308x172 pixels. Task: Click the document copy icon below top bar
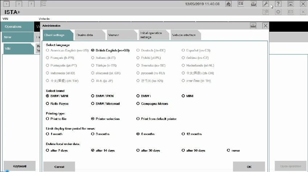click(x=266, y=12)
